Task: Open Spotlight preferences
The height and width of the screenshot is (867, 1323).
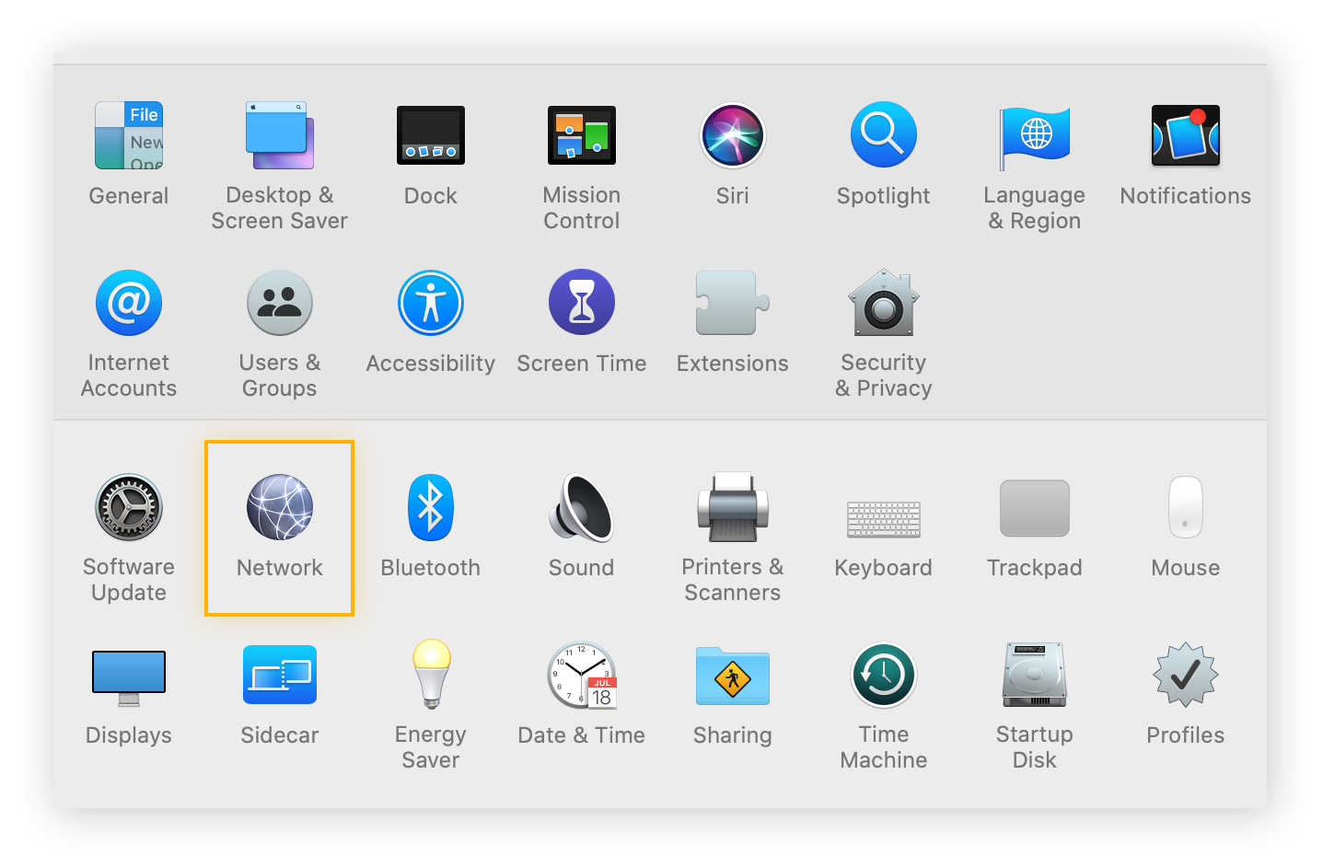Action: tap(883, 136)
